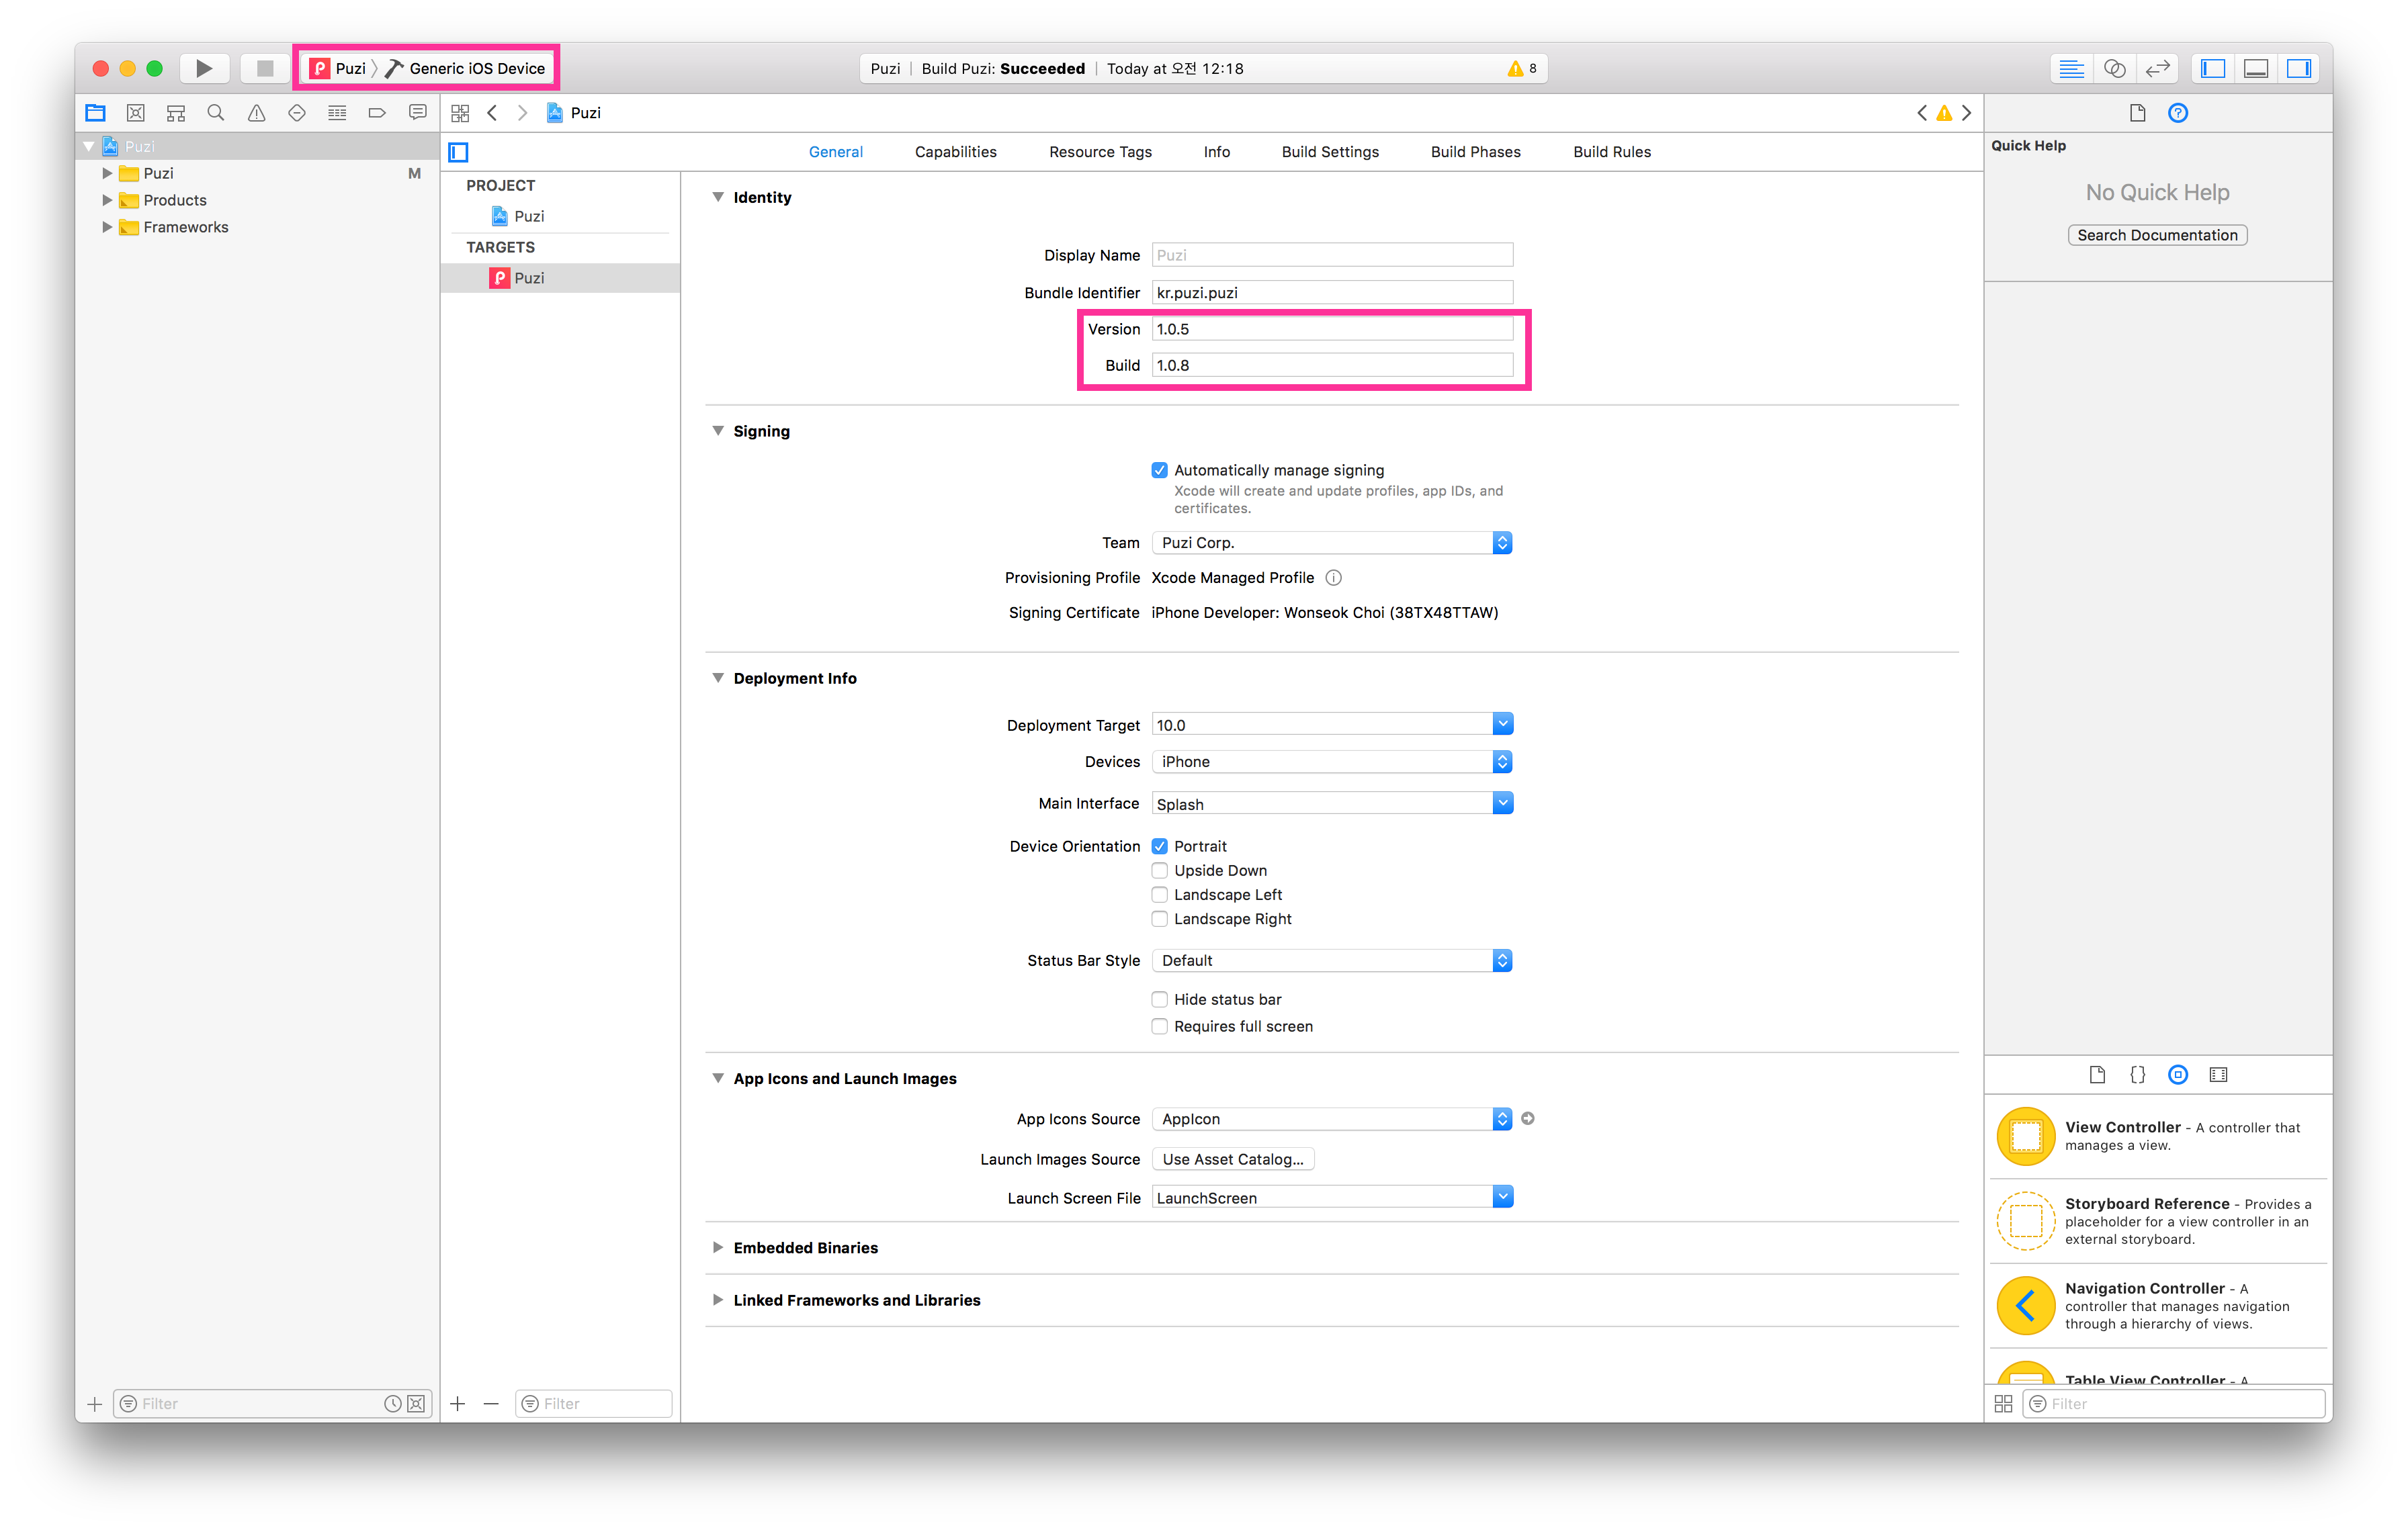Toggle the Navigator panel visibility
Viewport: 2408px width, 1530px height.
coord(2213,68)
